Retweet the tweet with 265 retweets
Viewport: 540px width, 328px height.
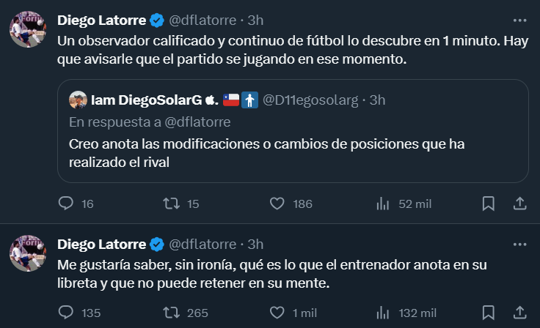coord(171,313)
